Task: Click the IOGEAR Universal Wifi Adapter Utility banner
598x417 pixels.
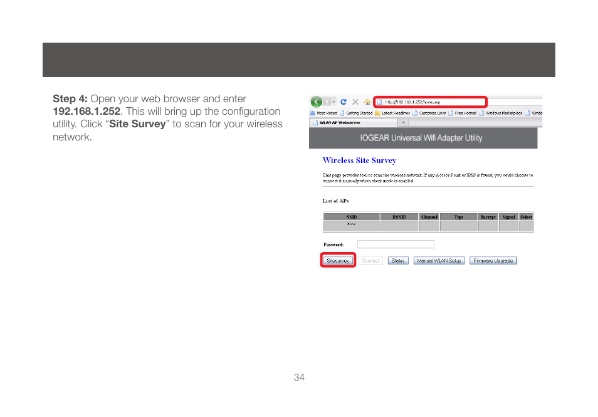Action: [423, 138]
